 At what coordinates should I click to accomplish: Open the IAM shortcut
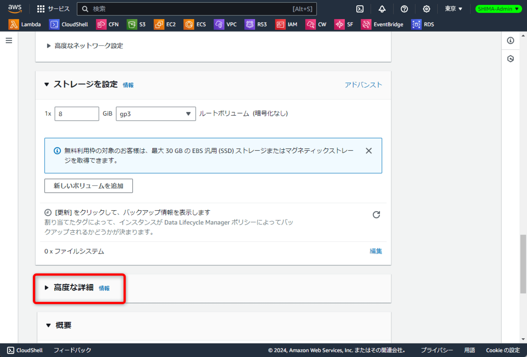pyautogui.click(x=286, y=25)
